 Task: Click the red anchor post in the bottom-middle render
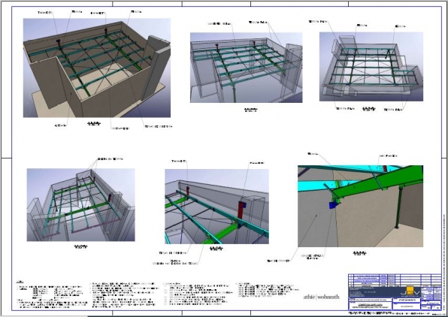tap(242, 210)
